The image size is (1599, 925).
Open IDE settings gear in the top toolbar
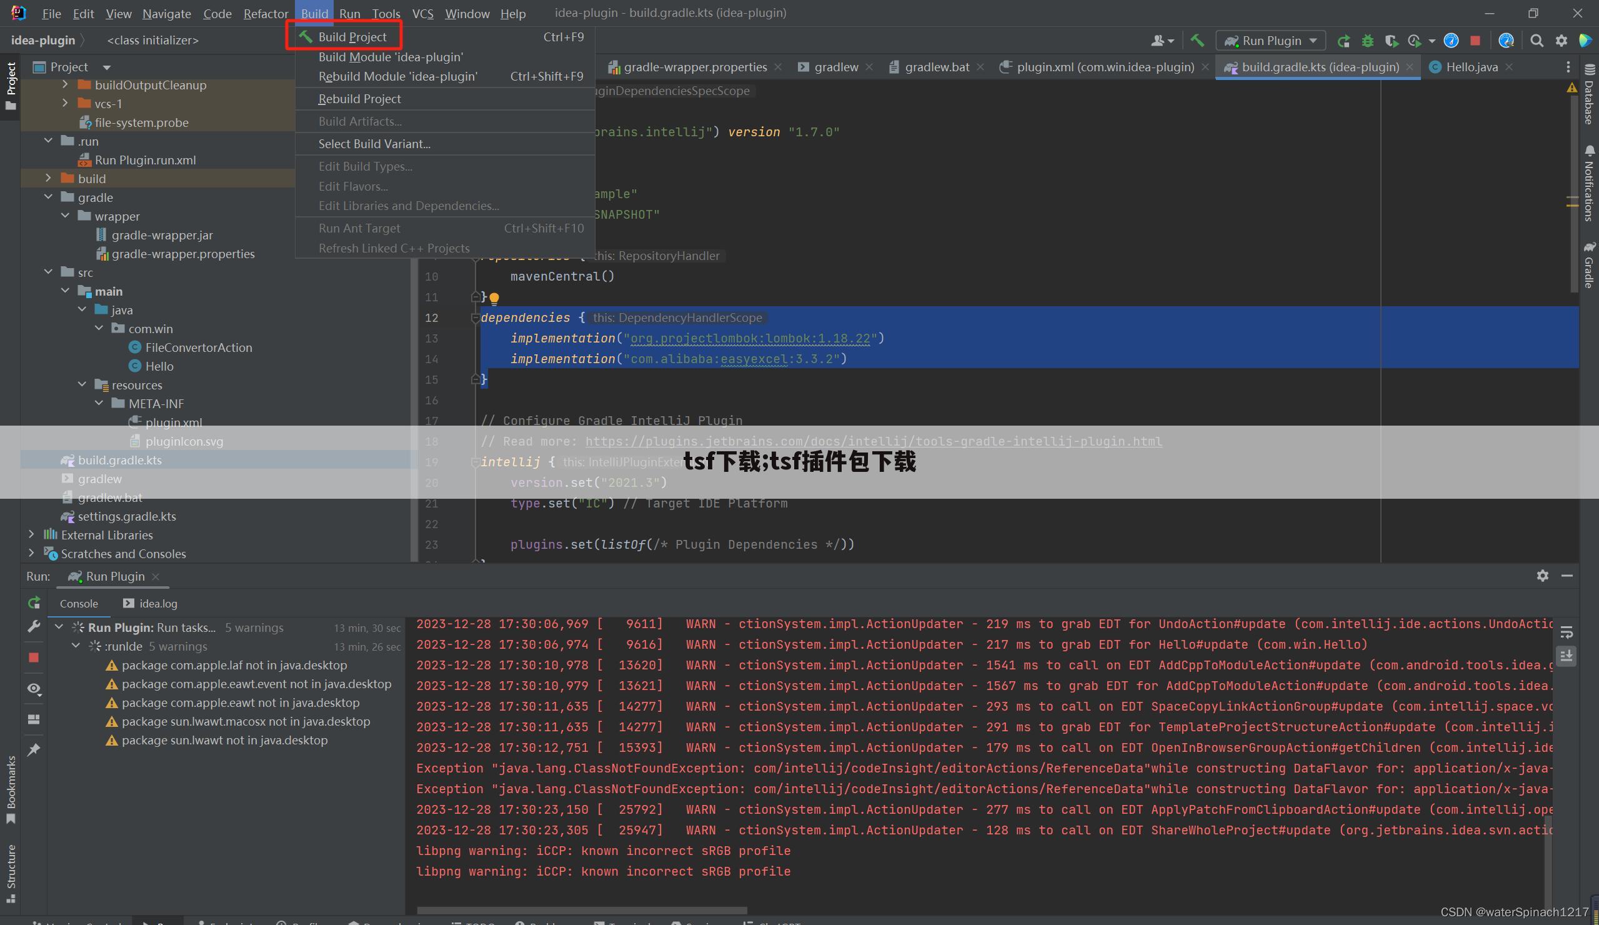(1561, 41)
